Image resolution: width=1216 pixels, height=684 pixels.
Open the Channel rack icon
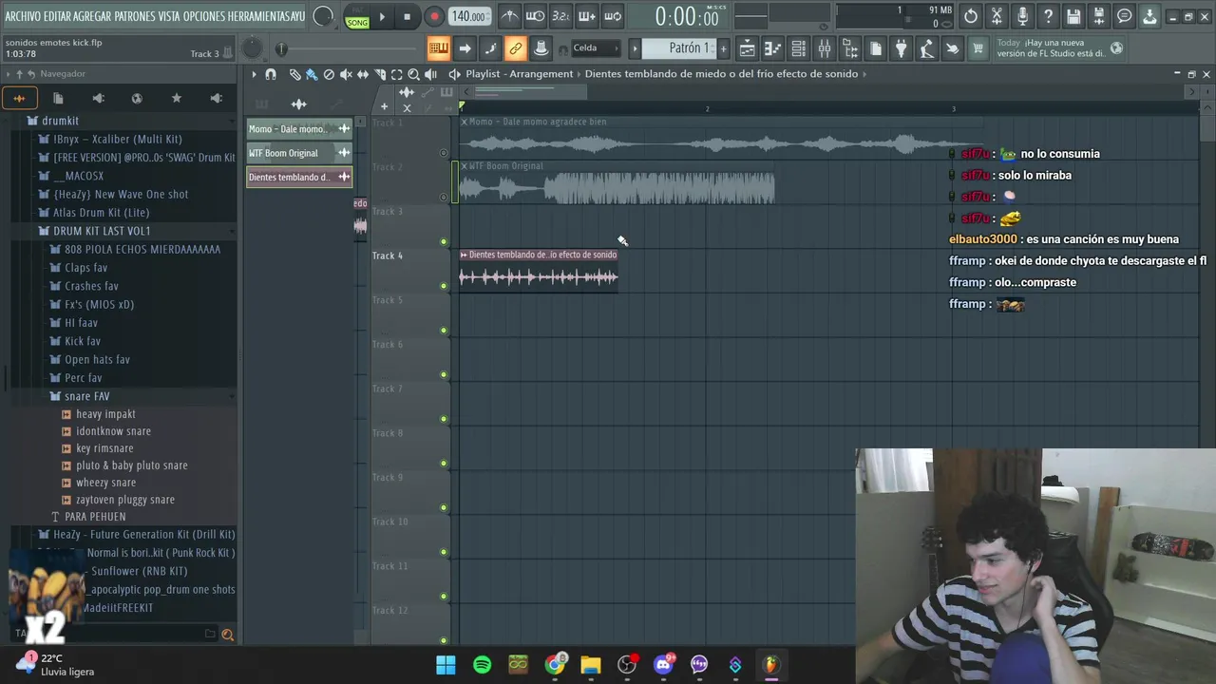point(799,48)
